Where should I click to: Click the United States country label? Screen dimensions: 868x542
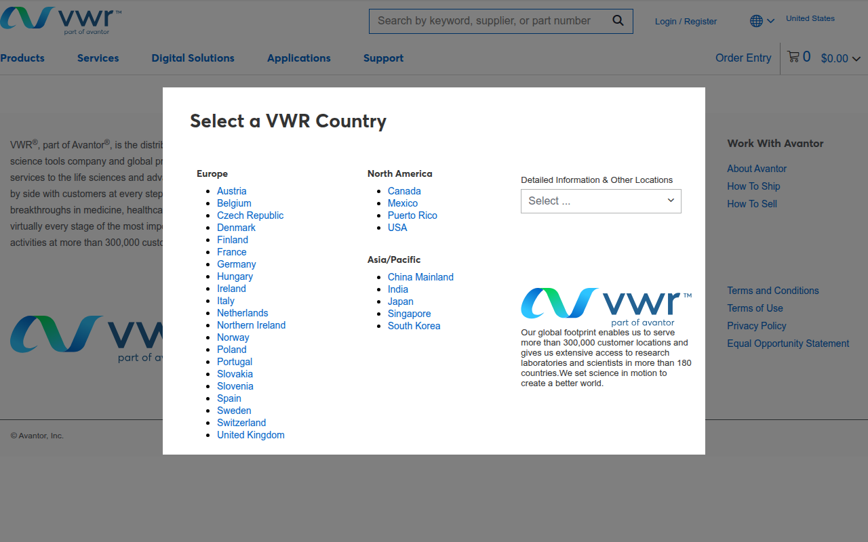pos(810,18)
